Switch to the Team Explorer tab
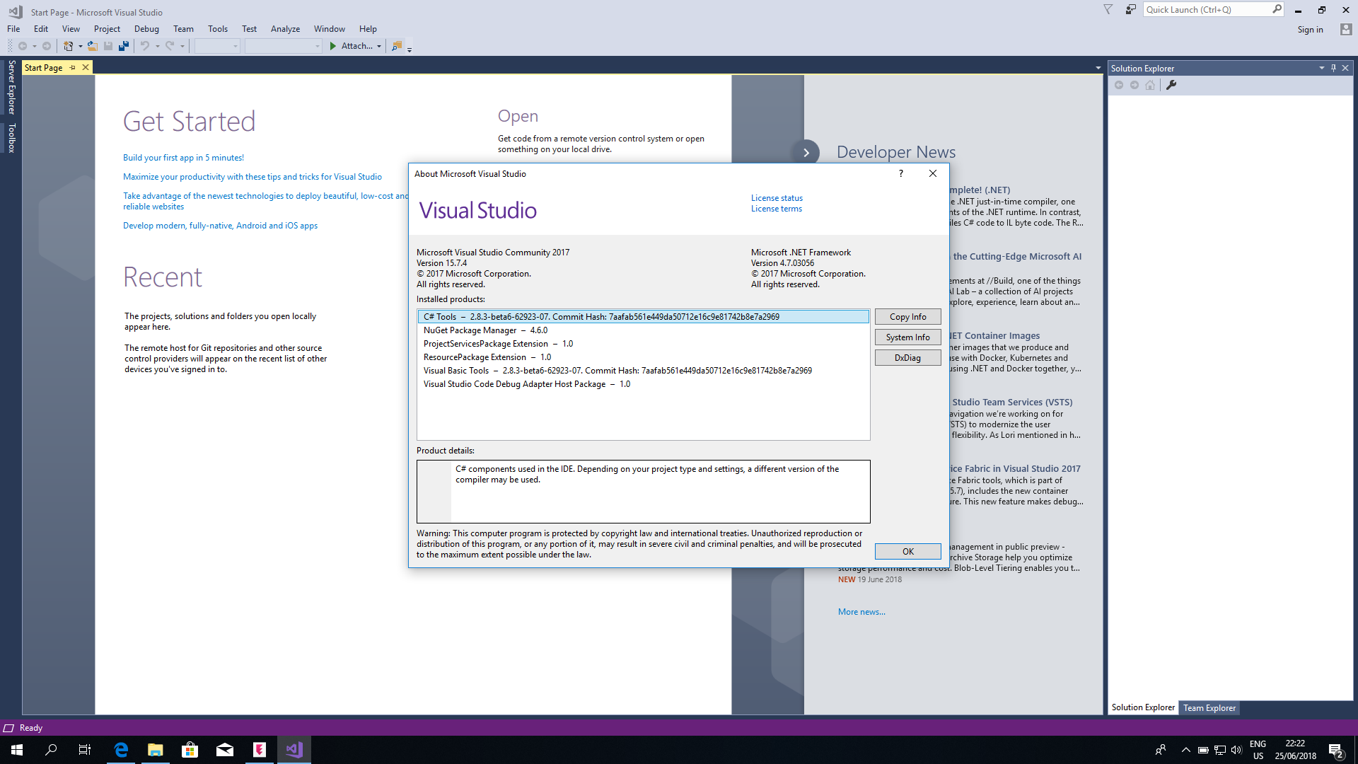This screenshot has height=764, width=1358. click(x=1209, y=707)
